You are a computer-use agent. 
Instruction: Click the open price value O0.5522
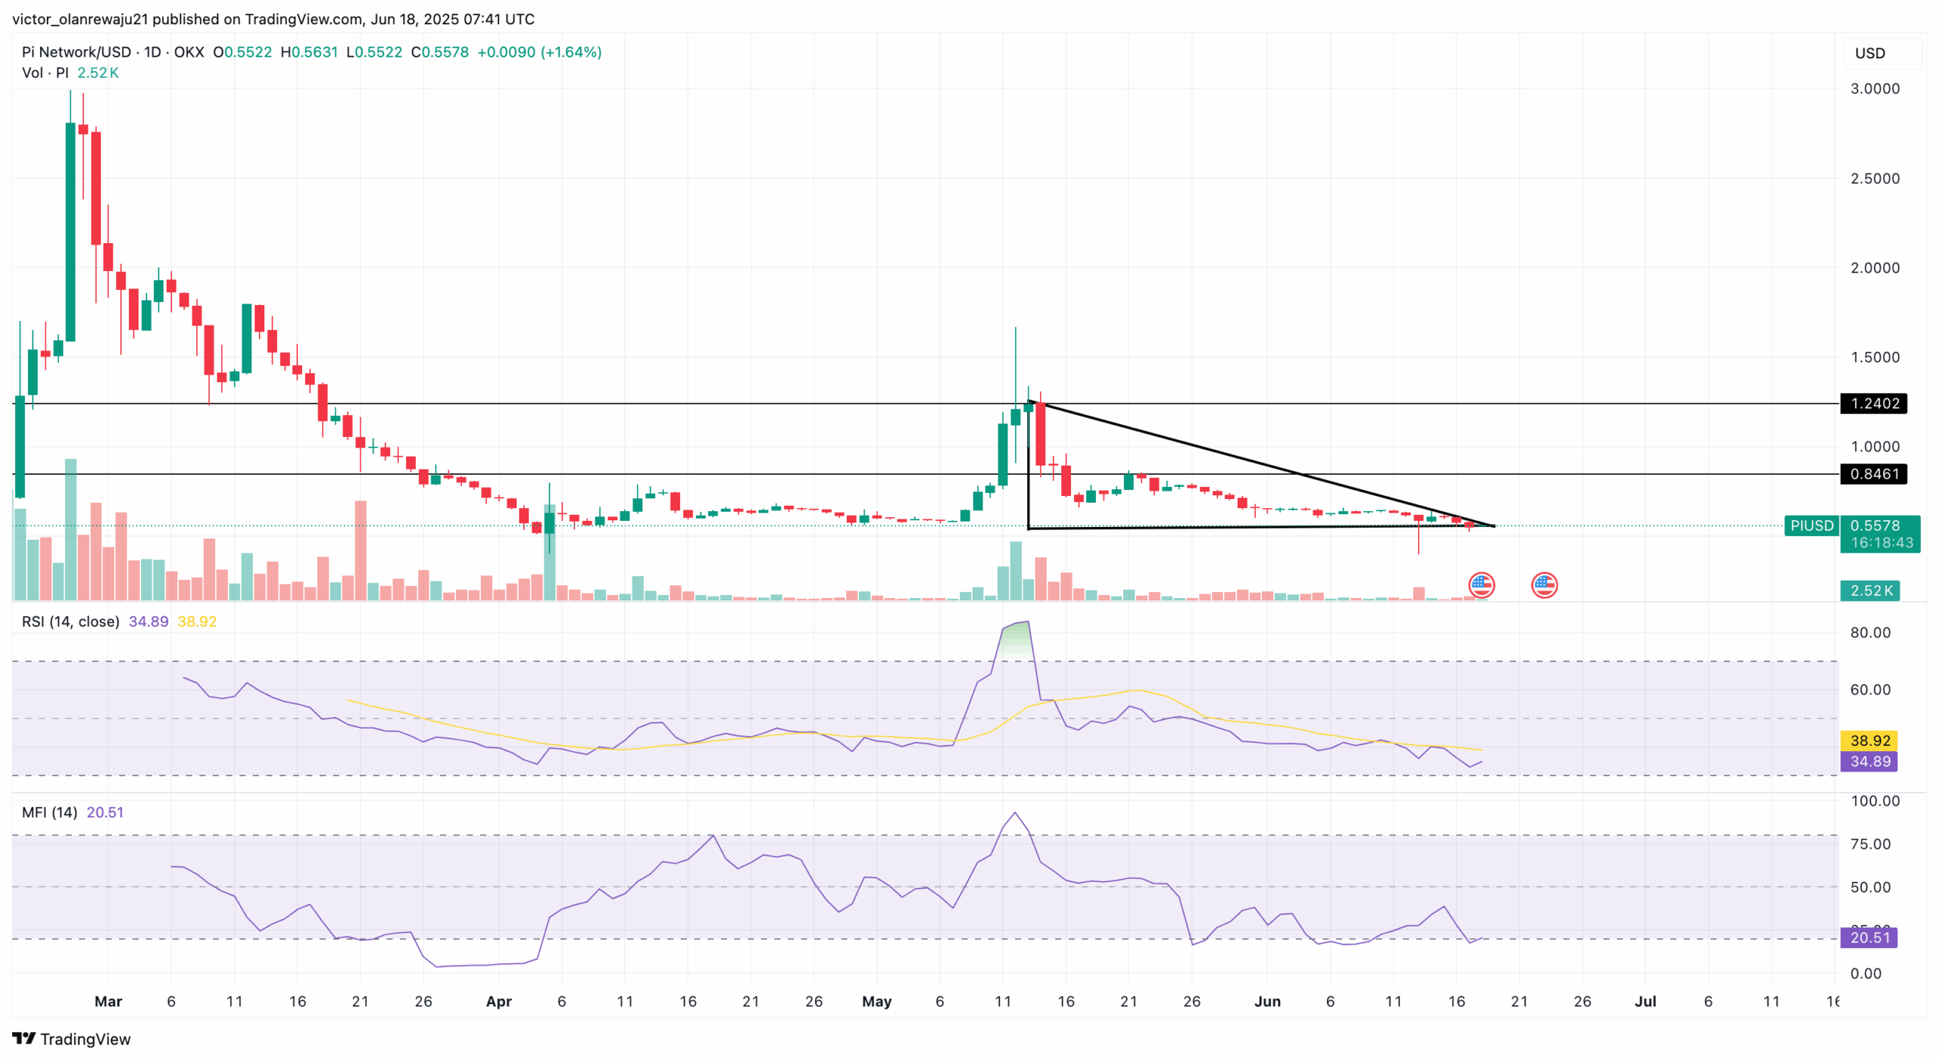click(242, 52)
